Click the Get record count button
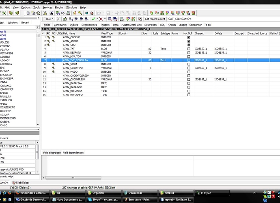 tap(155, 19)
